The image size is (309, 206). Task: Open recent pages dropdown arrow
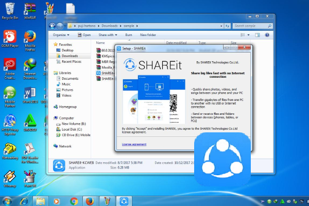pos(65,26)
